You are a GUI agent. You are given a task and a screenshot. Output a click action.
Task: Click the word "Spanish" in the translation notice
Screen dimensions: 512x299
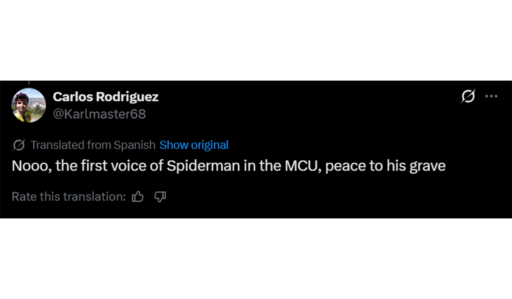click(134, 145)
